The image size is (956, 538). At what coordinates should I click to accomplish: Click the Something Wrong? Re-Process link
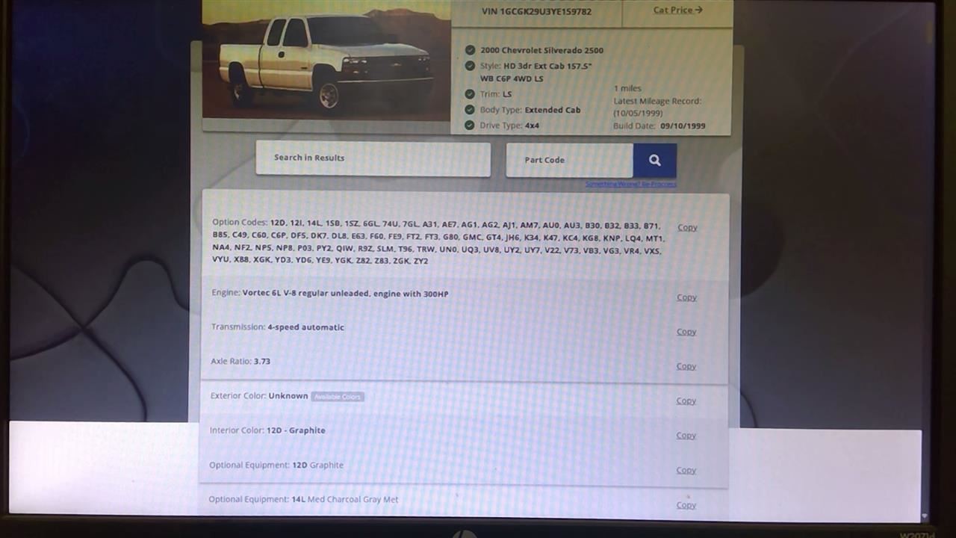coord(631,184)
